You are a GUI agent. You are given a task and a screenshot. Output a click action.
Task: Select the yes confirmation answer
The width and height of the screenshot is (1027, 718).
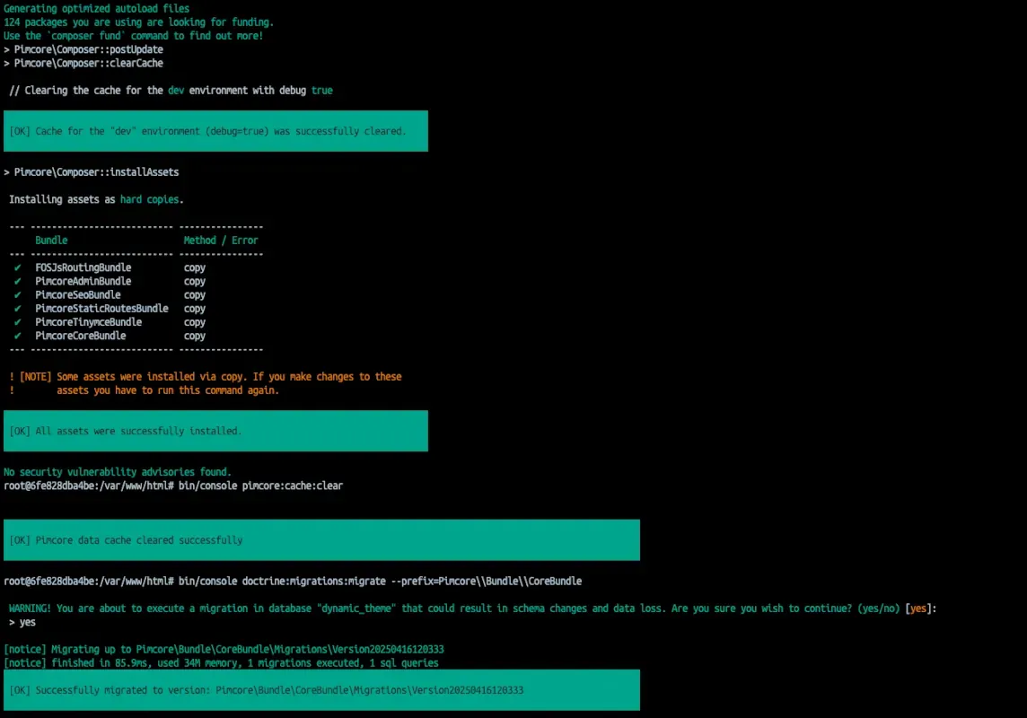point(26,621)
